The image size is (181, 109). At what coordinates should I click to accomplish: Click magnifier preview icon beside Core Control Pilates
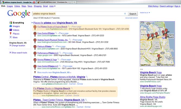coord(56,33)
